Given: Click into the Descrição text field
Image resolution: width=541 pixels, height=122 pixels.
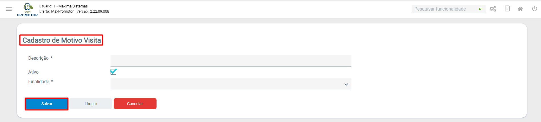Looking at the screenshot, I should click(231, 61).
